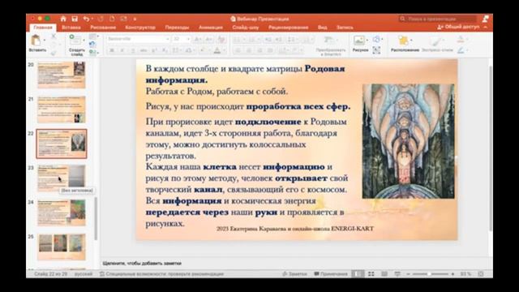Expand the Расположение dropdown arrow

point(411,41)
